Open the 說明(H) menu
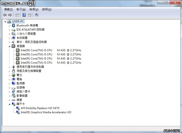182x133 pixels. [x=47, y=9]
